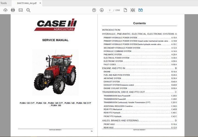Viewport: 198px width, 137px height.
Task: Open REAR PTO Mechanical entry
Action: click(x=140, y=109)
